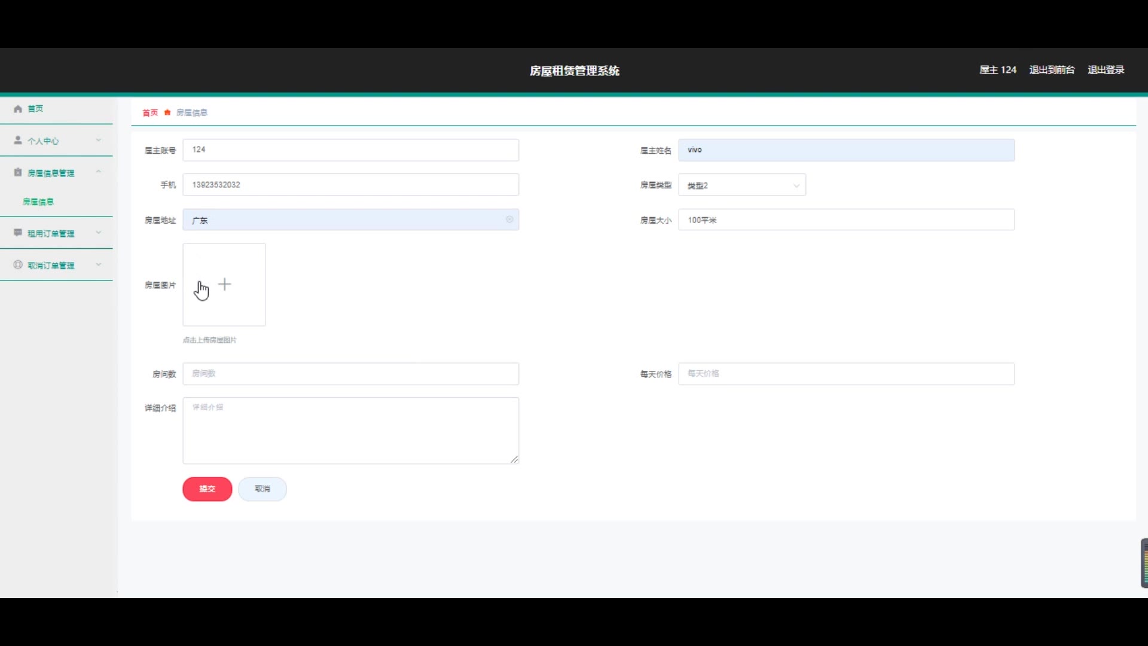The width and height of the screenshot is (1148, 646).
Task: Open the 房屋类型 dropdown
Action: point(741,185)
